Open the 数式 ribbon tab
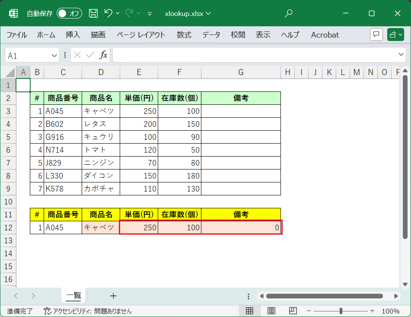This screenshot has width=411, height=317. click(x=184, y=35)
